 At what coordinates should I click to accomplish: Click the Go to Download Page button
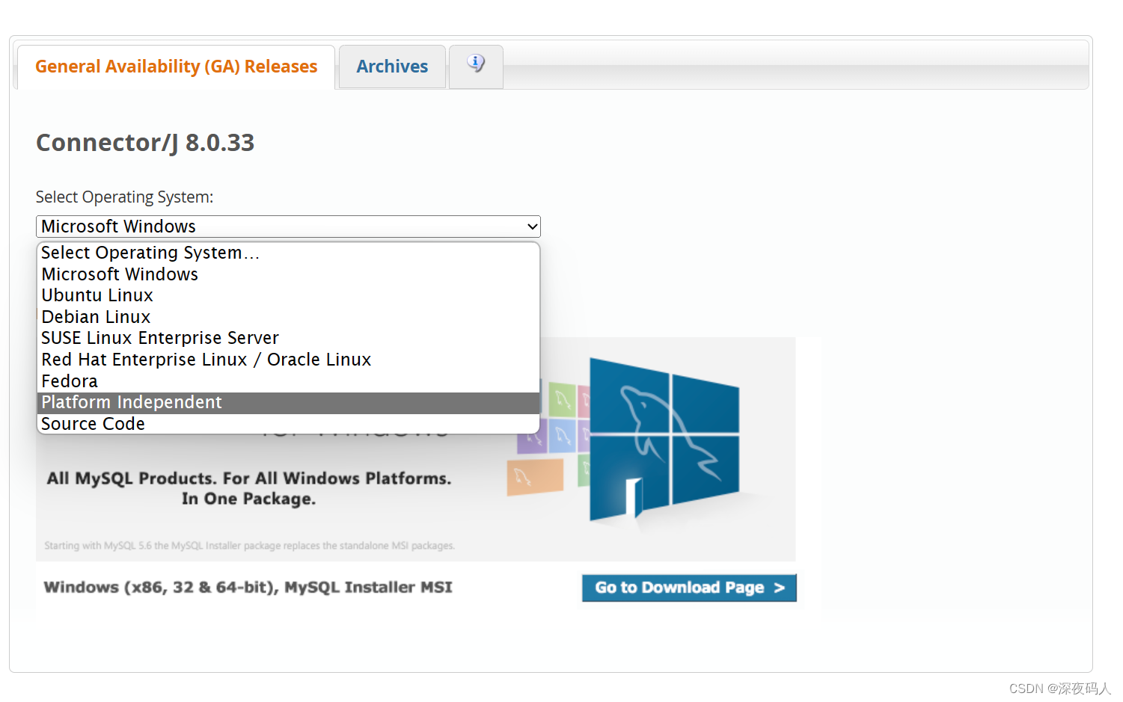coord(689,588)
